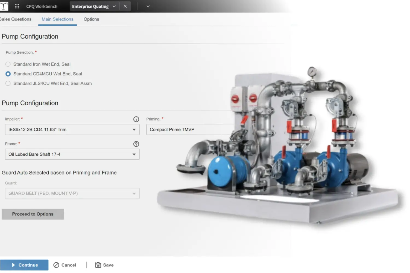Close the Enterprise Quoting tab
Image resolution: width=410 pixels, height=273 pixels.
pyautogui.click(x=125, y=6)
